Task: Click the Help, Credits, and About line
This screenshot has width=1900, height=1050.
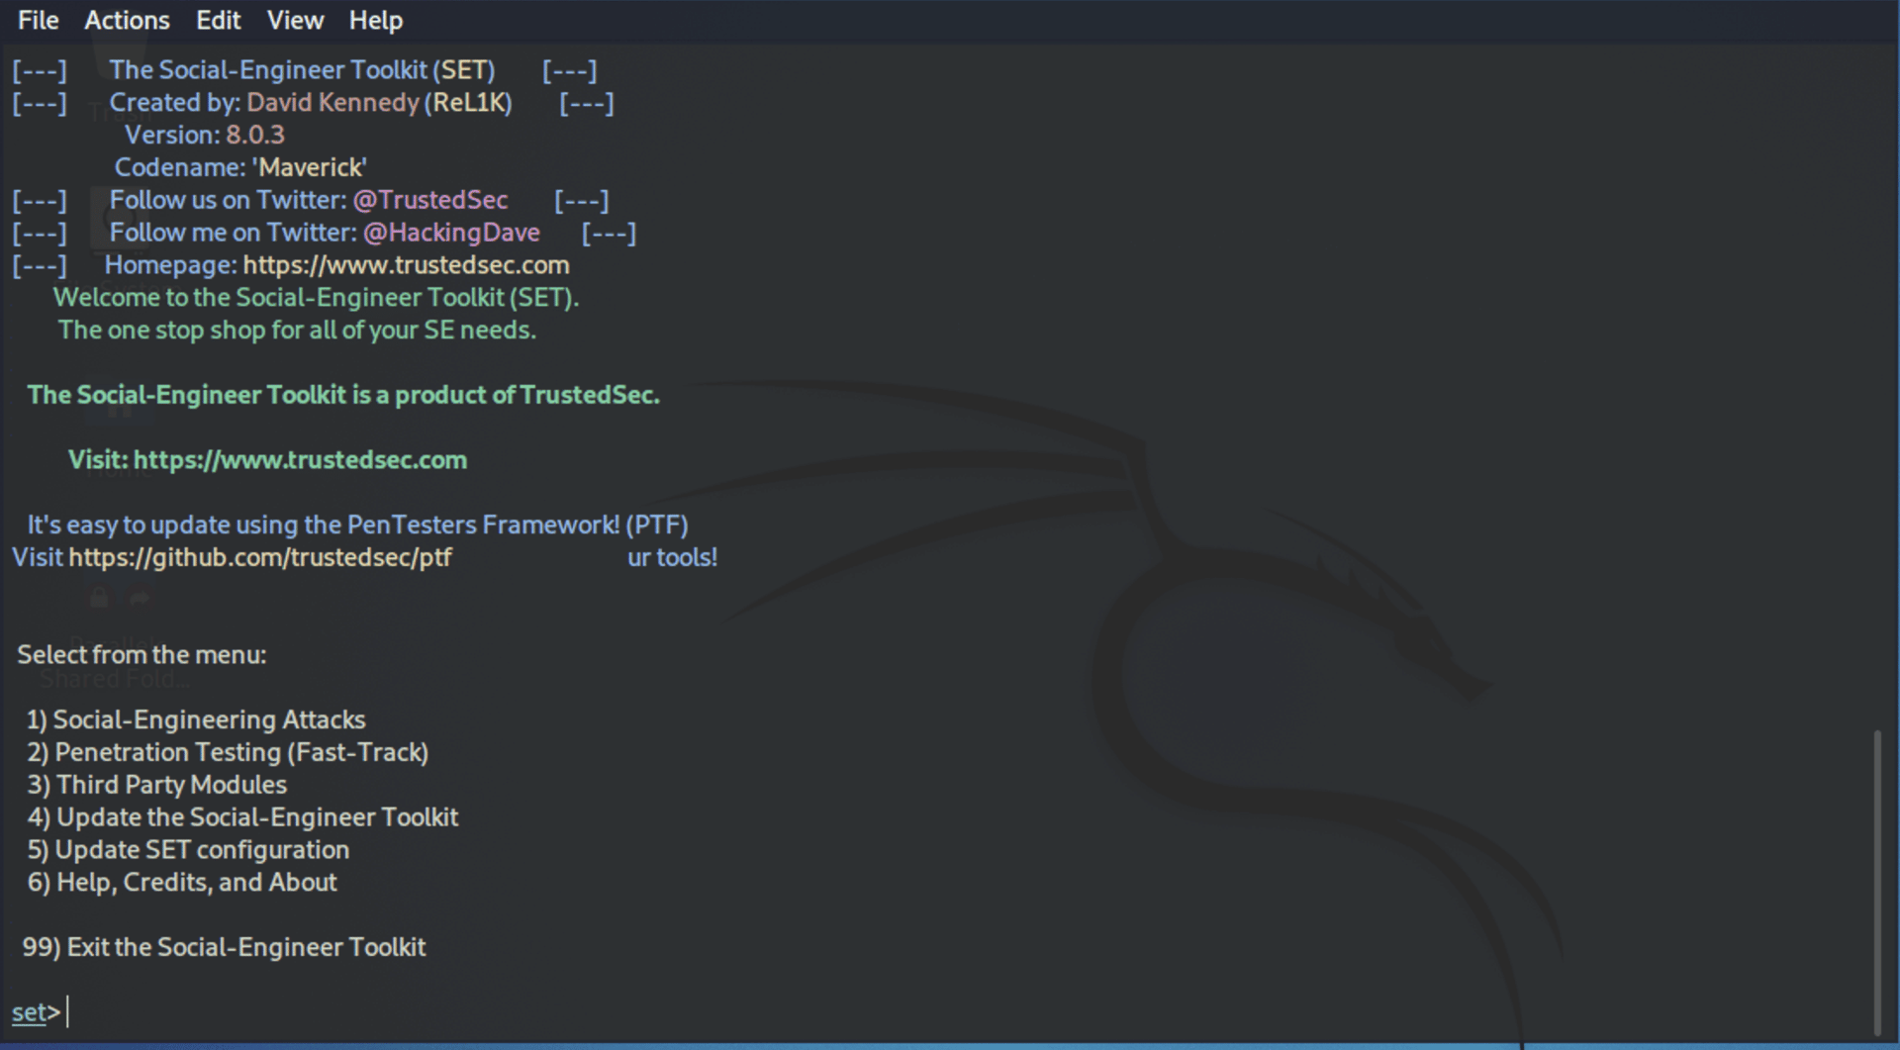Action: (x=182, y=883)
